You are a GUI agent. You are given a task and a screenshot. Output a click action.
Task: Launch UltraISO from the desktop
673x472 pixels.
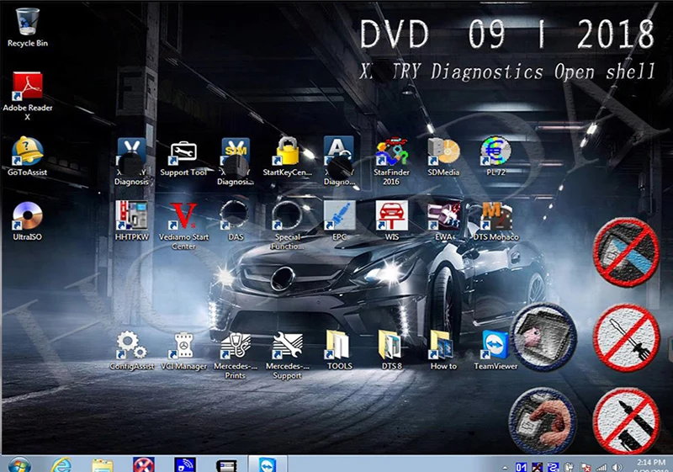coord(28,221)
